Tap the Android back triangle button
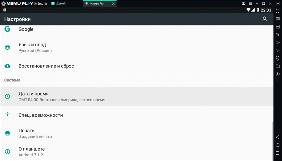282x161 pixels. tap(278, 137)
